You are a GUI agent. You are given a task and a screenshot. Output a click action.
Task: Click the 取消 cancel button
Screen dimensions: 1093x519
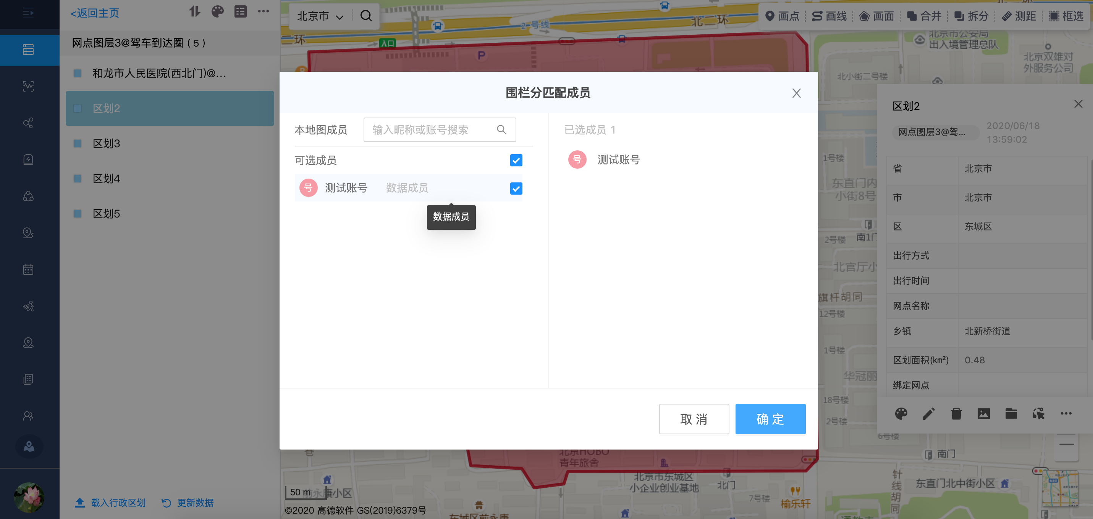pyautogui.click(x=694, y=419)
